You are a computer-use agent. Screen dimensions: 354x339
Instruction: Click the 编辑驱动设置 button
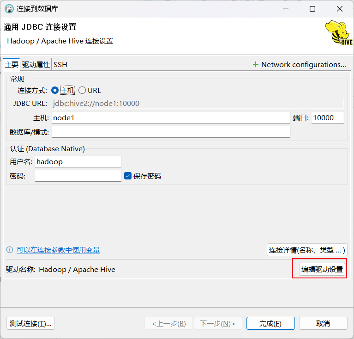point(322,269)
